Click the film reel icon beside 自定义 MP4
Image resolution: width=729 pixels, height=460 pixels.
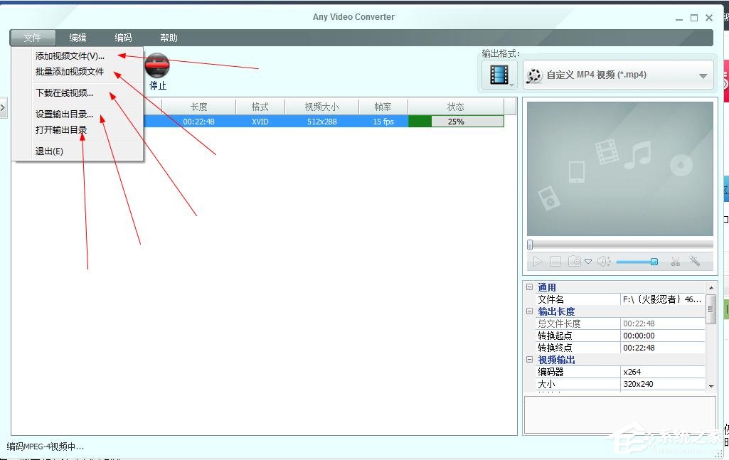pos(533,75)
